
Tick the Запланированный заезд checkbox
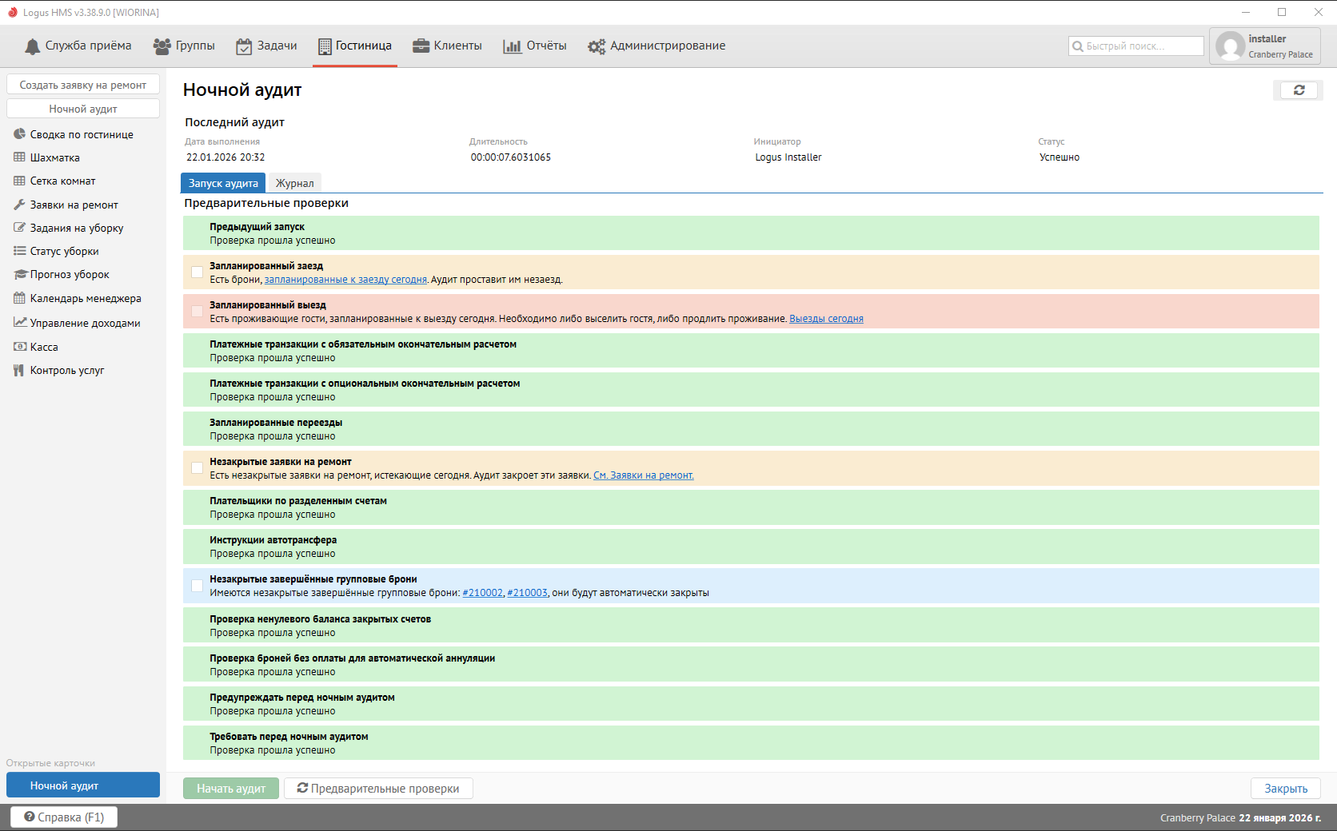coord(197,272)
